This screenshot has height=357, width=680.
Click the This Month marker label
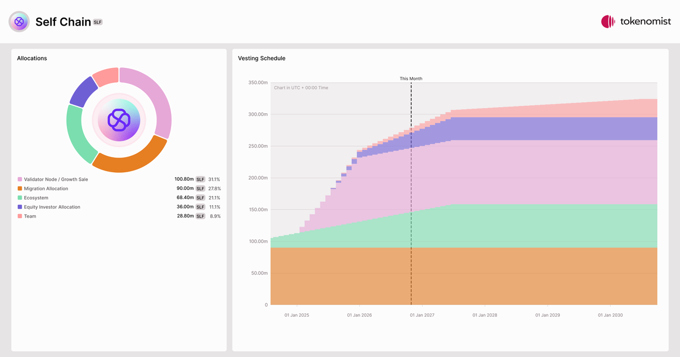click(x=411, y=79)
